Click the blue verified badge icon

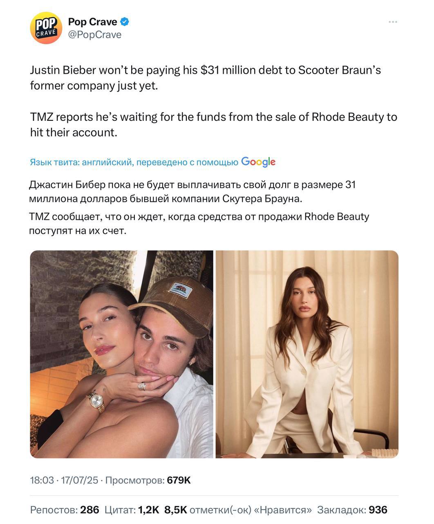pos(124,22)
